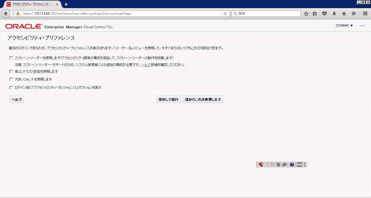Reload the page with the refresh icon
Viewport: 371px width, 198px height.
[x=225, y=14]
